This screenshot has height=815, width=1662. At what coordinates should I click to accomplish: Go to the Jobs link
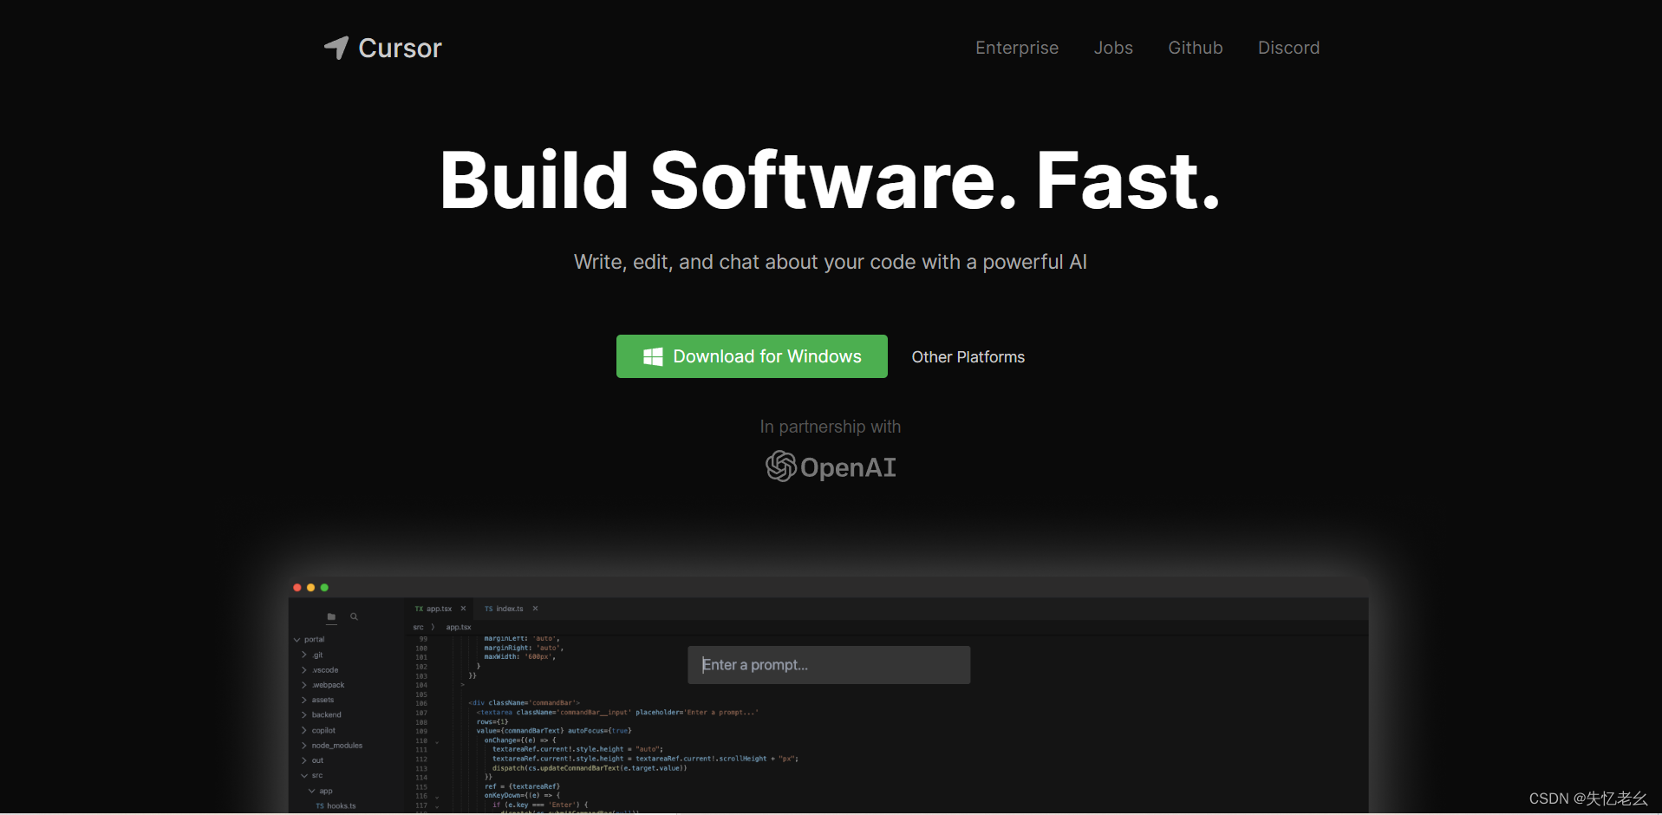tap(1113, 48)
